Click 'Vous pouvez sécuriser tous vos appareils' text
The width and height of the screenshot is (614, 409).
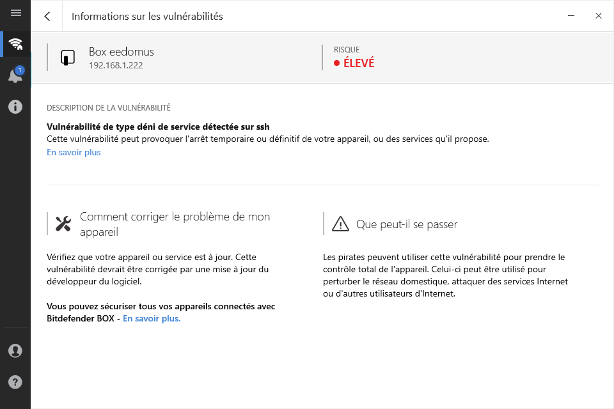161,313
